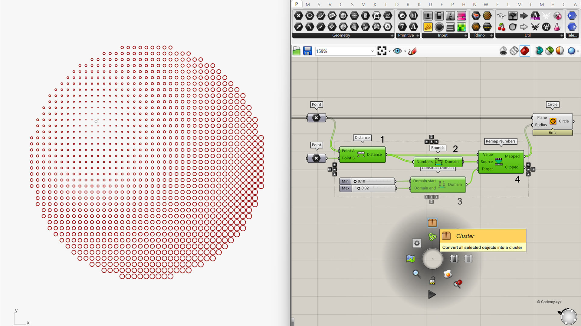
Task: Select the pink flask icon in the Util panel
Action: pos(557,27)
